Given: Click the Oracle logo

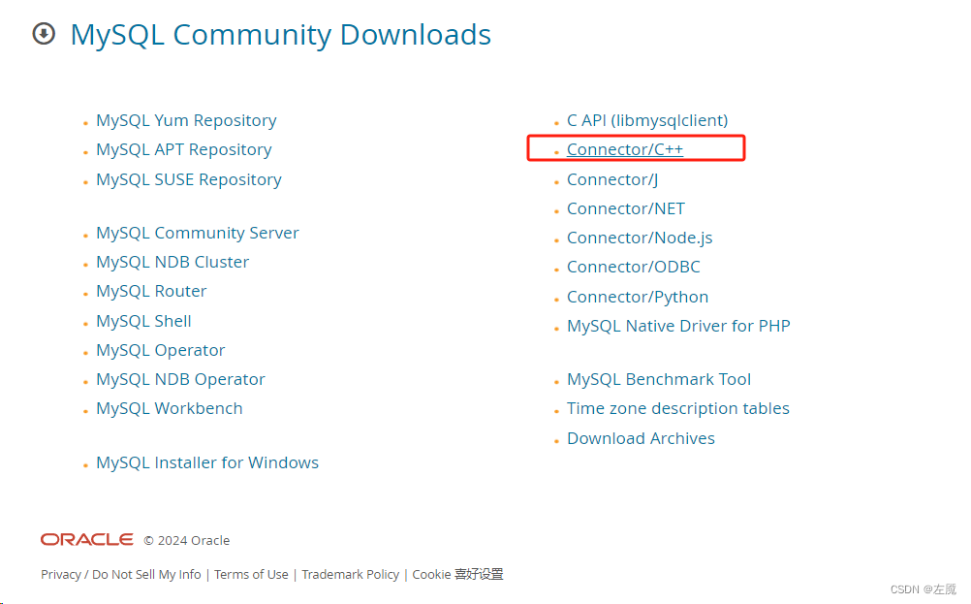Looking at the screenshot, I should click(85, 539).
